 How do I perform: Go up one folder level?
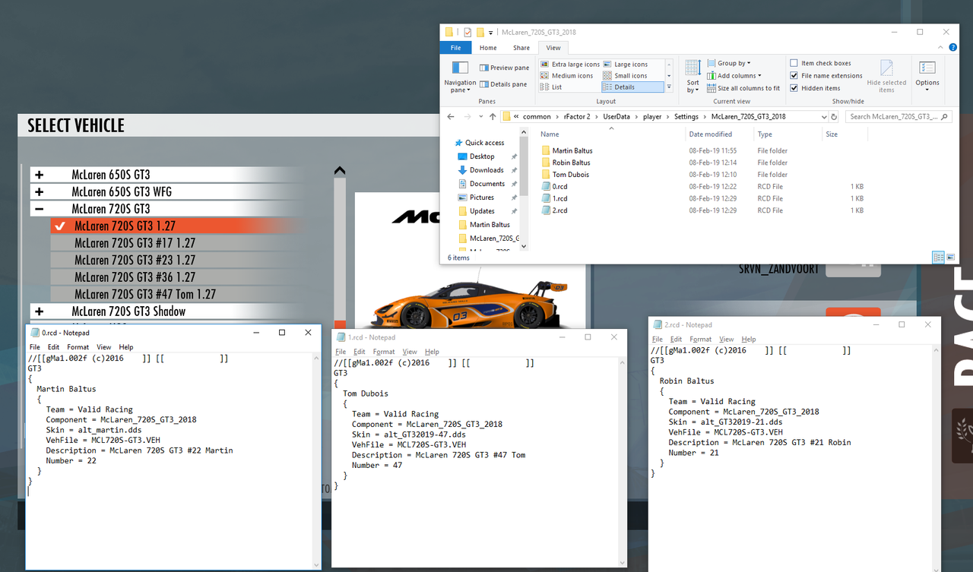tap(493, 117)
